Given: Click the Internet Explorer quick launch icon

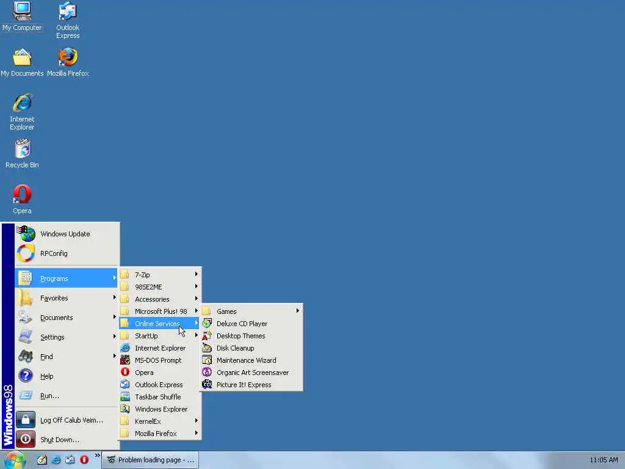Looking at the screenshot, I should click(x=56, y=460).
